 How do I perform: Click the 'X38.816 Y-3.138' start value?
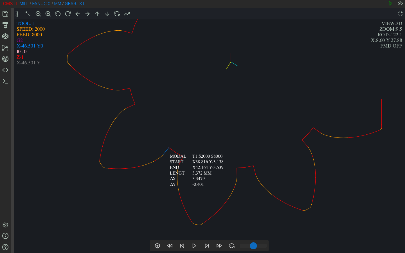click(208, 162)
